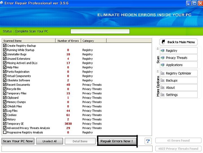The width and height of the screenshot is (203, 153).
Task: Click the Detail Items button
Action: [x=80, y=141]
